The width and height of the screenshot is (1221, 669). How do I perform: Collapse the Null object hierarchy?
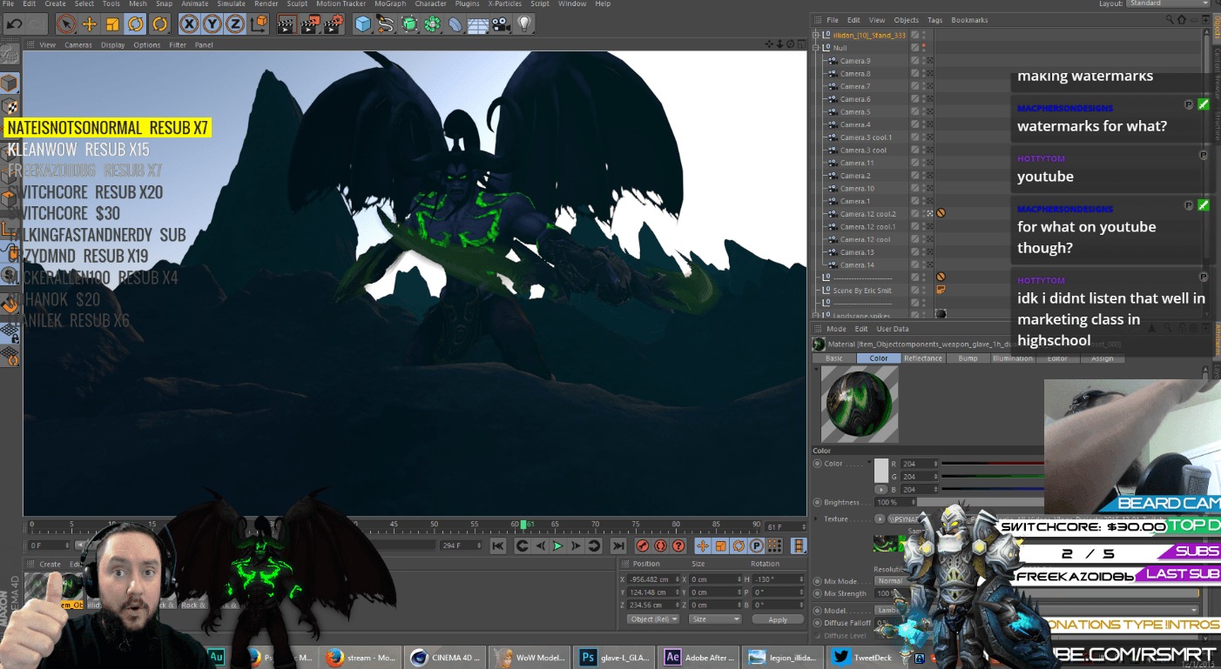[x=815, y=48]
